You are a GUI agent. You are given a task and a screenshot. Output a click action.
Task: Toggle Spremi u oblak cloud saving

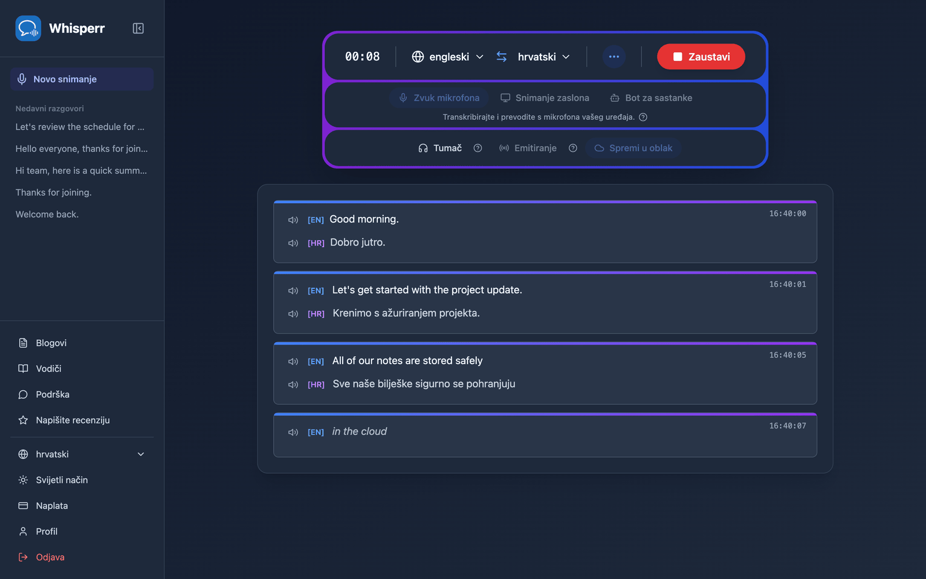[633, 148]
